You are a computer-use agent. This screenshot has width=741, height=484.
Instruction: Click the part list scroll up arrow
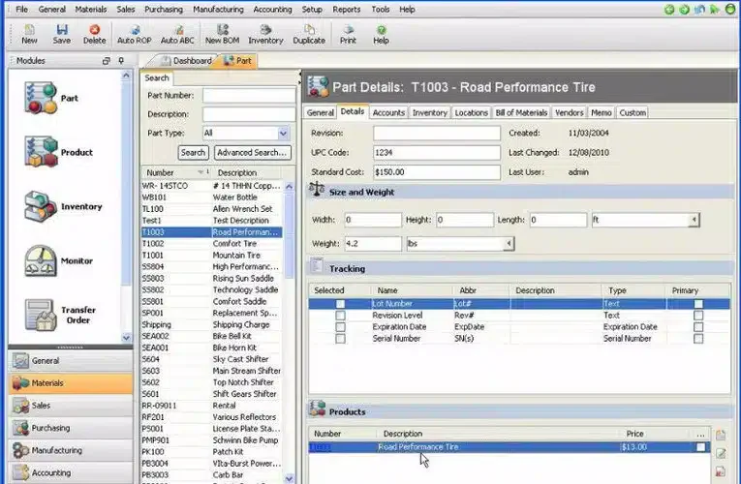(290, 187)
